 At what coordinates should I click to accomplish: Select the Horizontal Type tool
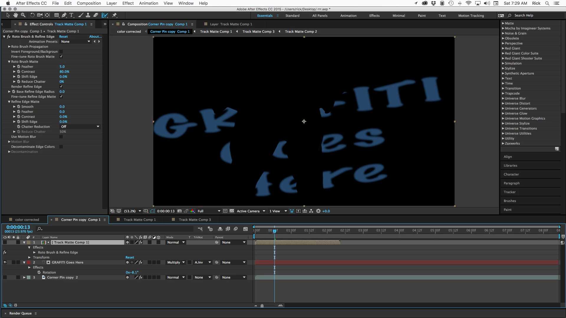pyautogui.click(x=71, y=15)
